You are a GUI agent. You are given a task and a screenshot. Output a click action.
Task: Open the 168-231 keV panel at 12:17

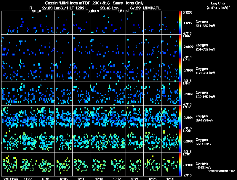tap(117, 70)
